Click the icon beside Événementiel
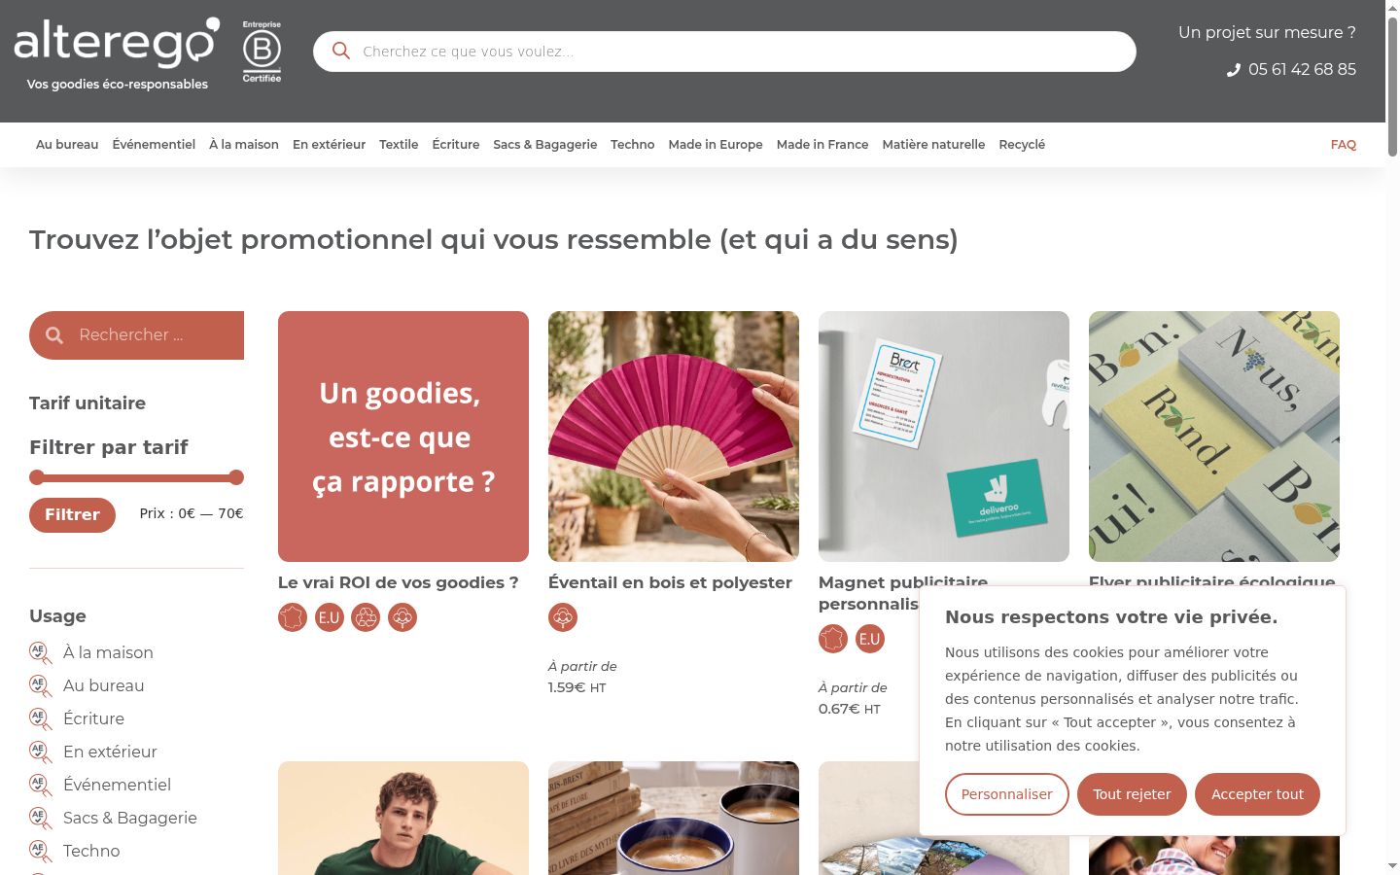This screenshot has width=1400, height=875. click(x=40, y=785)
